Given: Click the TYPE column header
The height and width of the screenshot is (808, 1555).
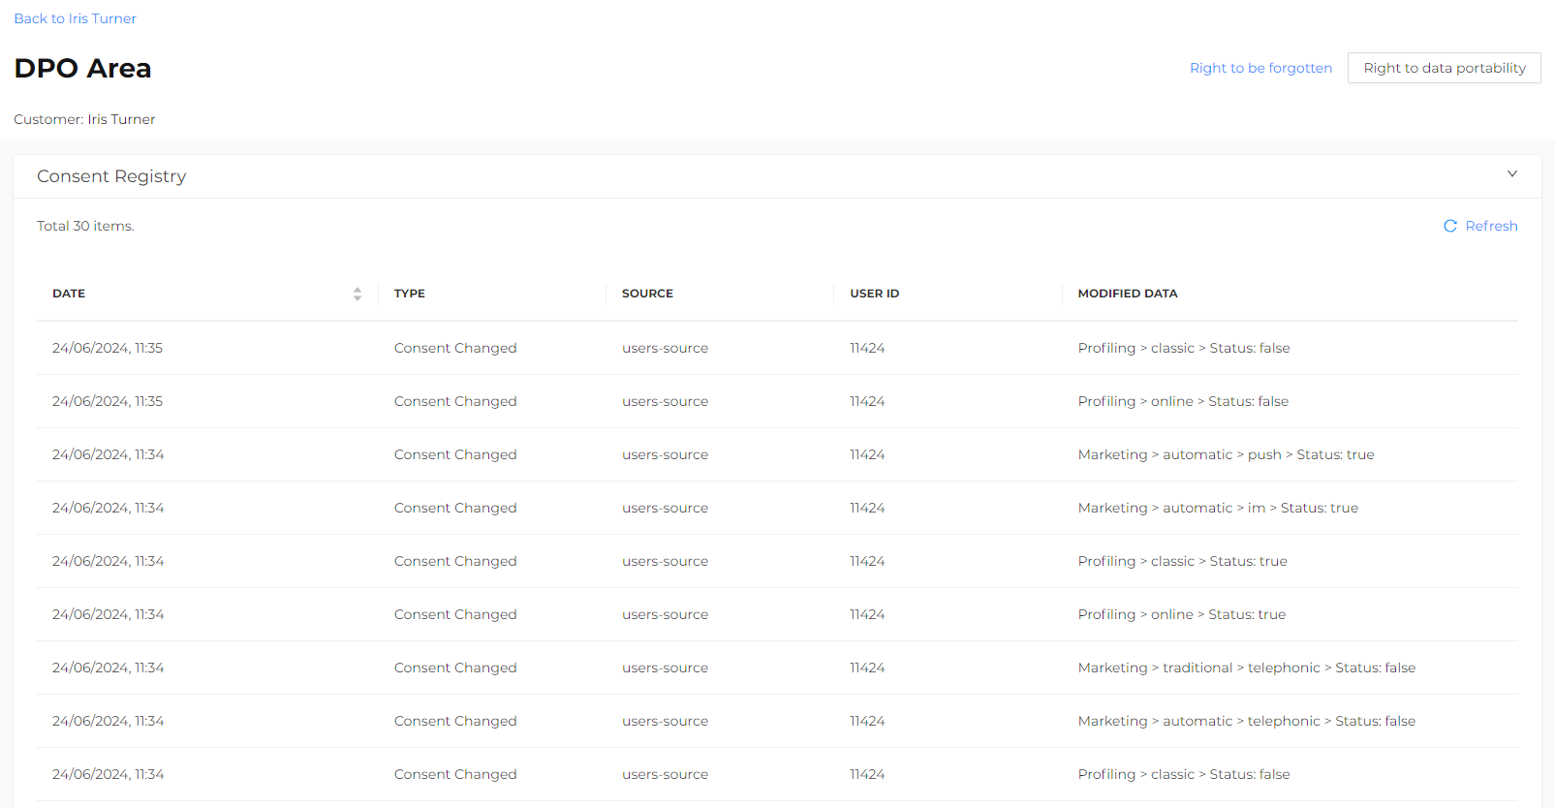Looking at the screenshot, I should (x=410, y=294).
